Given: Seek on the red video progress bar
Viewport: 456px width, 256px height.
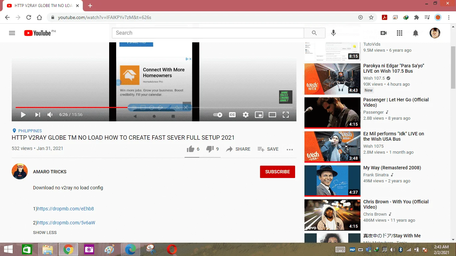Looking at the screenshot, I should point(154,107).
